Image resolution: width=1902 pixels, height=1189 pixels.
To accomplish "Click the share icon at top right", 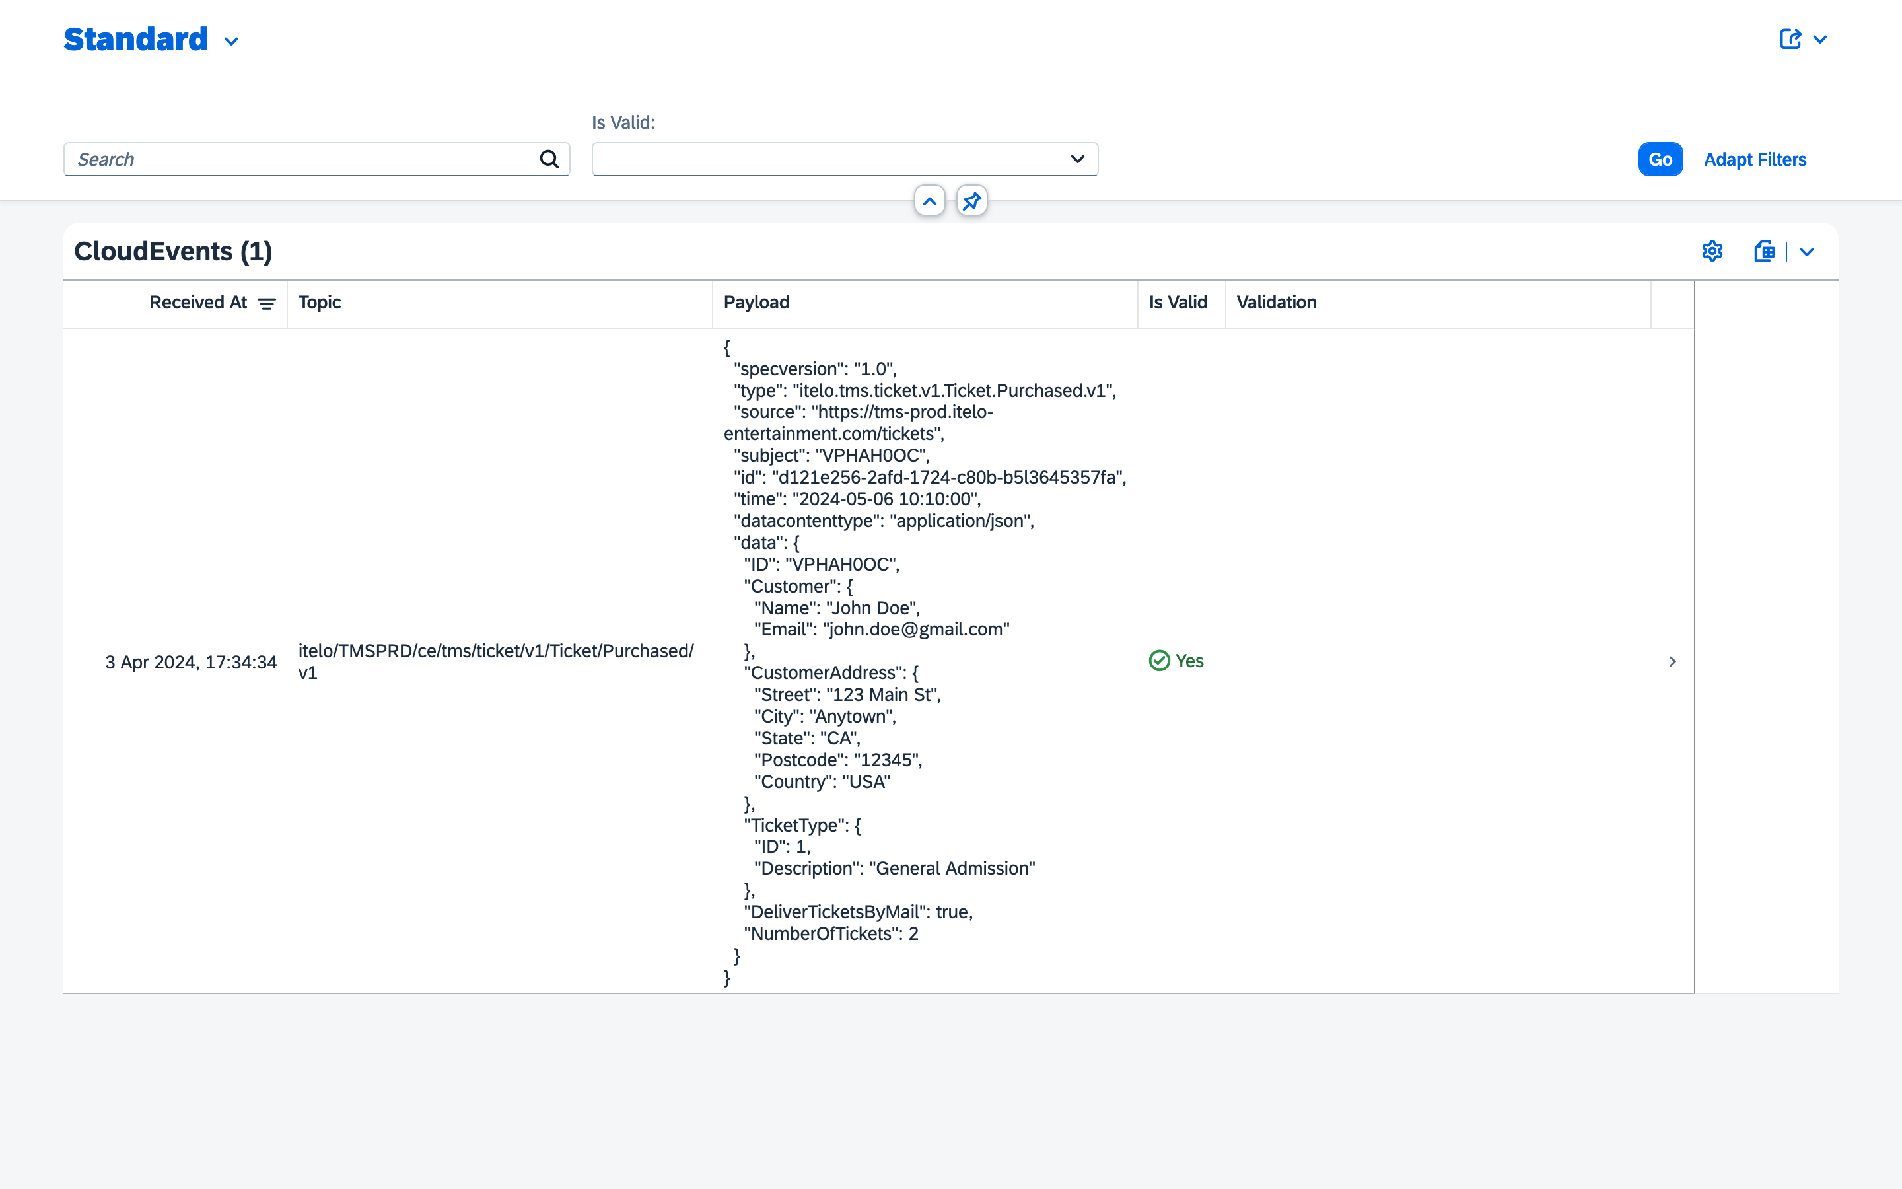I will point(1790,40).
